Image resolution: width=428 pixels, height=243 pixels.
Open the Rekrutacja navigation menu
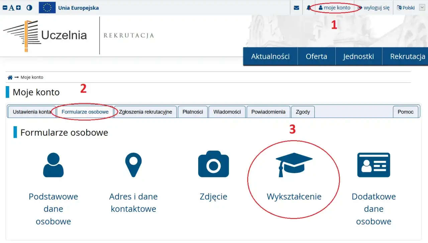click(408, 56)
